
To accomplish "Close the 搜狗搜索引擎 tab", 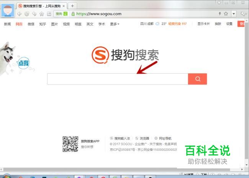I will click(64, 6).
